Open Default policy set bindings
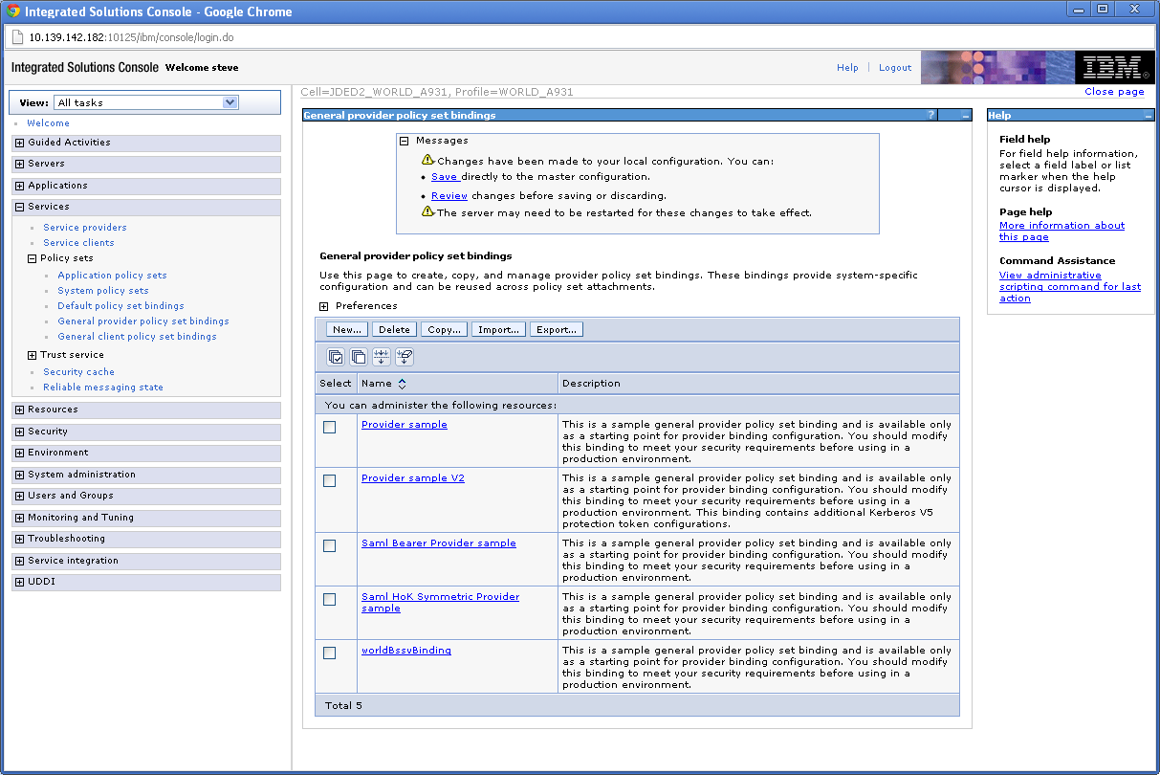1160x775 pixels. 120,306
